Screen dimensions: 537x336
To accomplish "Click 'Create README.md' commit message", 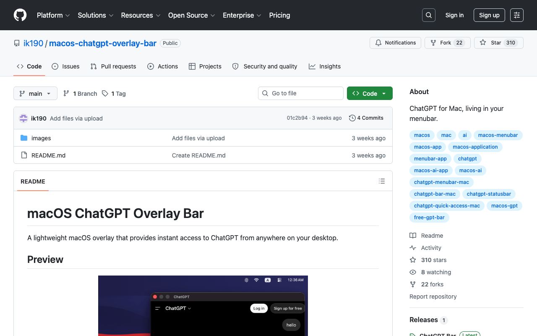I will click(x=199, y=155).
